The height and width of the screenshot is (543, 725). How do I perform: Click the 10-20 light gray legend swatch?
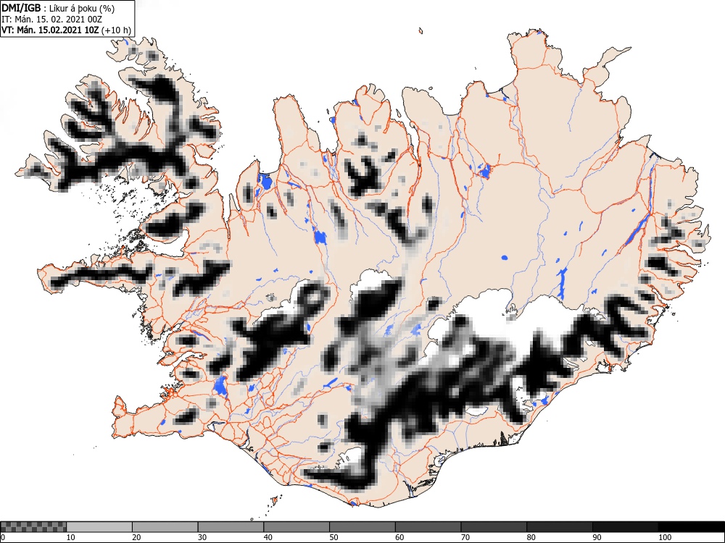tap(99, 527)
